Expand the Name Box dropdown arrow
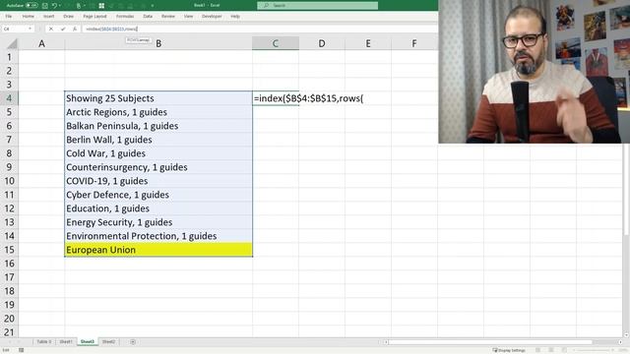The height and width of the screenshot is (354, 630). [x=31, y=29]
